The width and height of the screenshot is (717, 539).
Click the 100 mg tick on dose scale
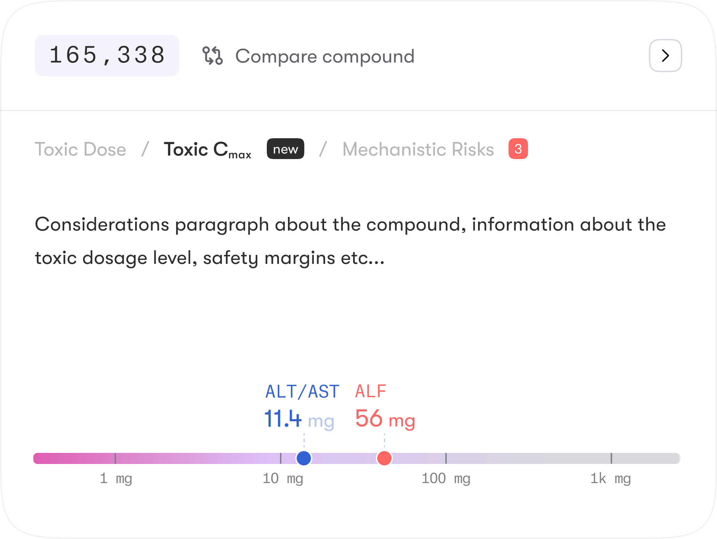click(446, 458)
